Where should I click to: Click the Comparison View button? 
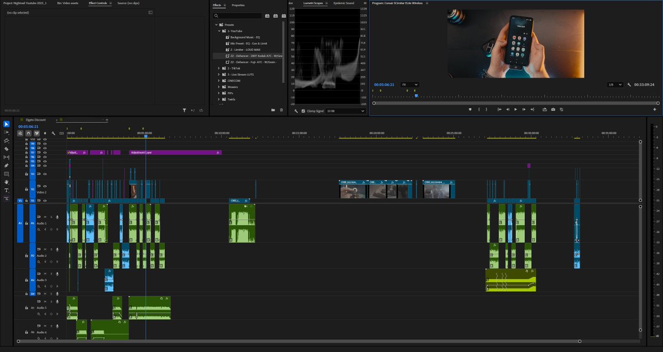561,109
